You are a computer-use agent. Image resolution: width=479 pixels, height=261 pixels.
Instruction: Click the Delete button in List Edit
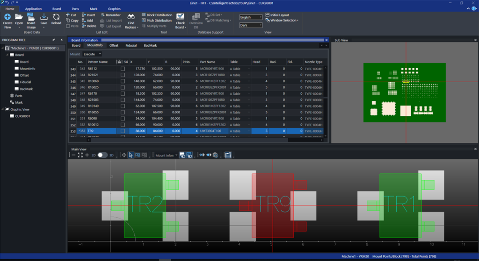tap(88, 26)
